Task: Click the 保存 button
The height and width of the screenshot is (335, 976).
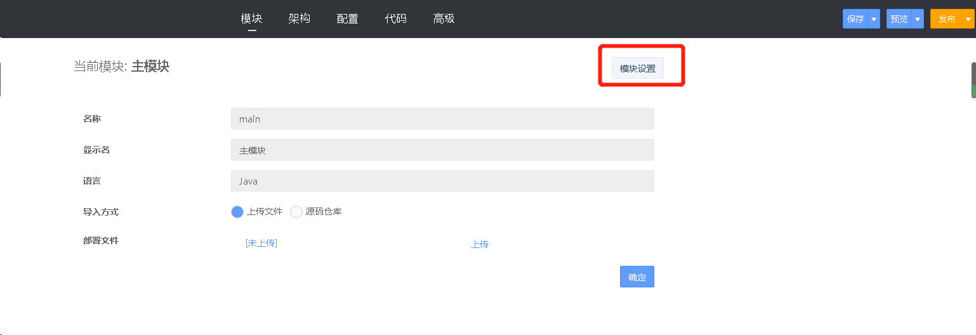Action: coord(855,19)
